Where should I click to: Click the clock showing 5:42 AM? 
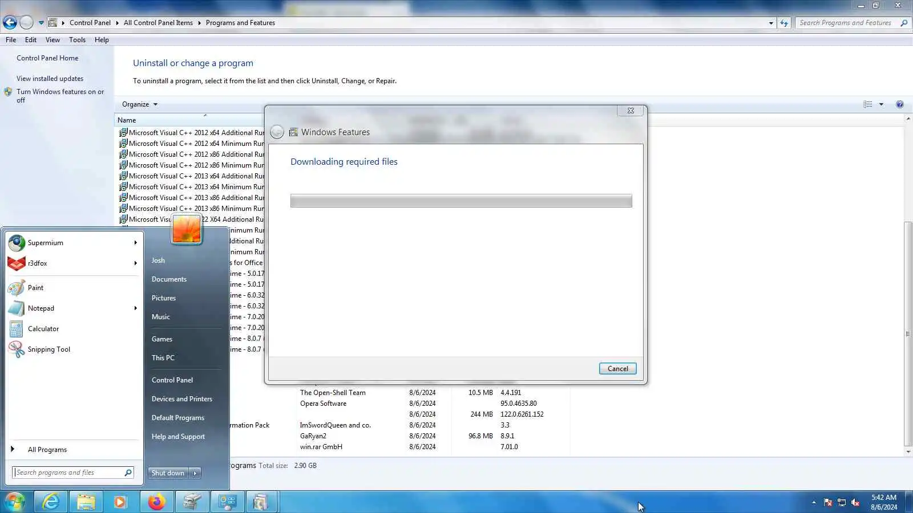tap(884, 498)
